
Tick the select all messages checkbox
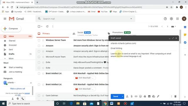[39, 26]
